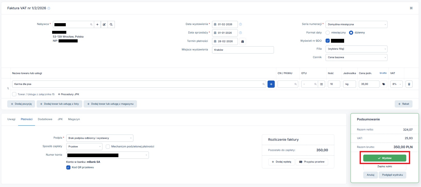Screen dimensions: 421x187
Task: Toggle fullscreen with the expand icon
Action: tap(411, 8)
